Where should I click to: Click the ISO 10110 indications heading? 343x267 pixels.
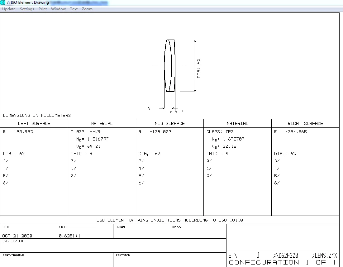[170, 220]
